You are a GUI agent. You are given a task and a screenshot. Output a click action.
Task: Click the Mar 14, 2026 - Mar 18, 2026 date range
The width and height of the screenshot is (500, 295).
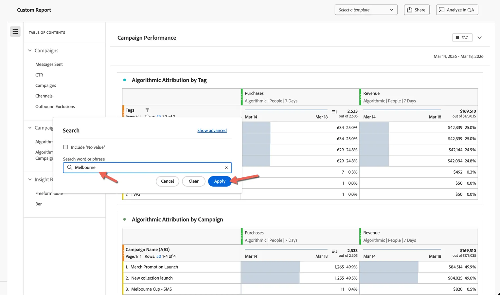click(458, 56)
